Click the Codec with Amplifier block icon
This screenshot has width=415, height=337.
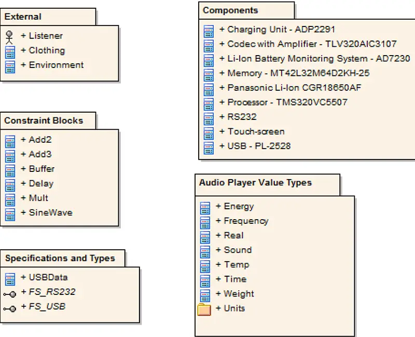[x=209, y=46]
